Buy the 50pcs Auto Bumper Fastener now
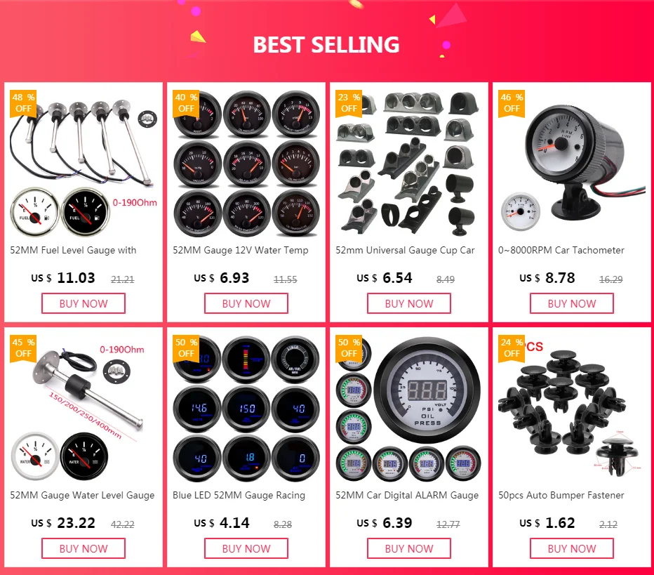Image resolution: width=654 pixels, height=575 pixels. [572, 548]
